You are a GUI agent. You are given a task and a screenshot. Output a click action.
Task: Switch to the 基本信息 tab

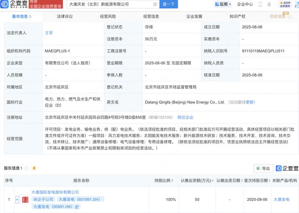click(21, 17)
